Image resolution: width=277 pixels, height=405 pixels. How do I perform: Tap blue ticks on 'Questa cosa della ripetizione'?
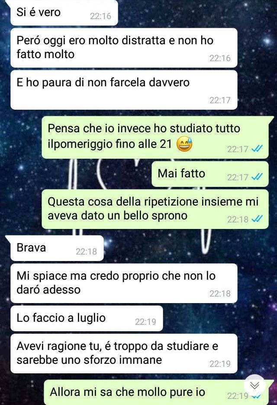pos(257,219)
